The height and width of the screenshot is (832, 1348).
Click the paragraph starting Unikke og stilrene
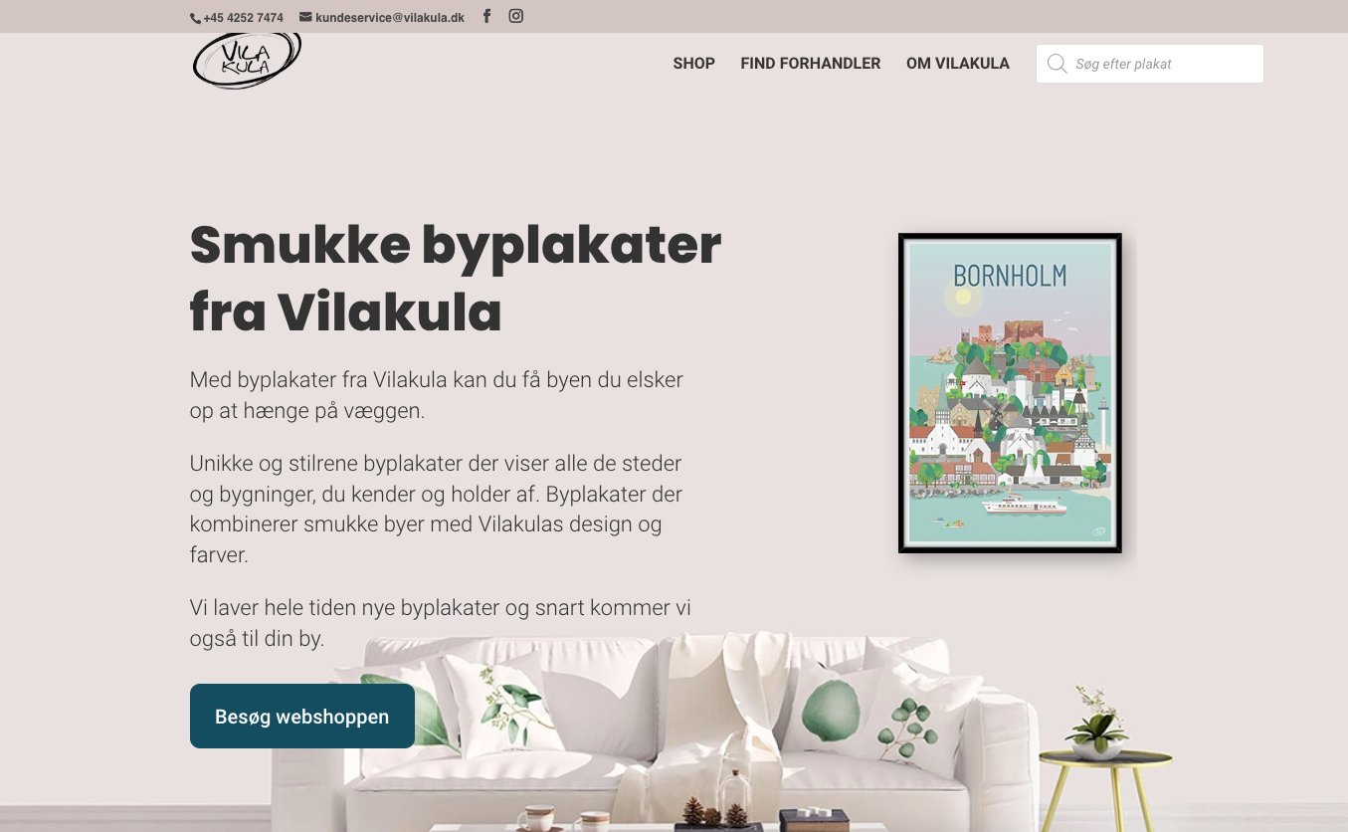tap(438, 509)
